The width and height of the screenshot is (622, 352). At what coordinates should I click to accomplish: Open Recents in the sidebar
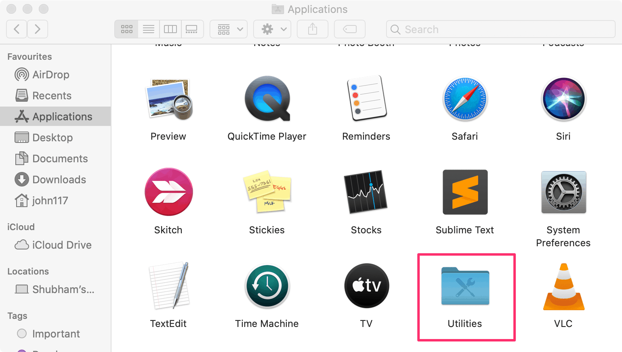click(x=55, y=96)
